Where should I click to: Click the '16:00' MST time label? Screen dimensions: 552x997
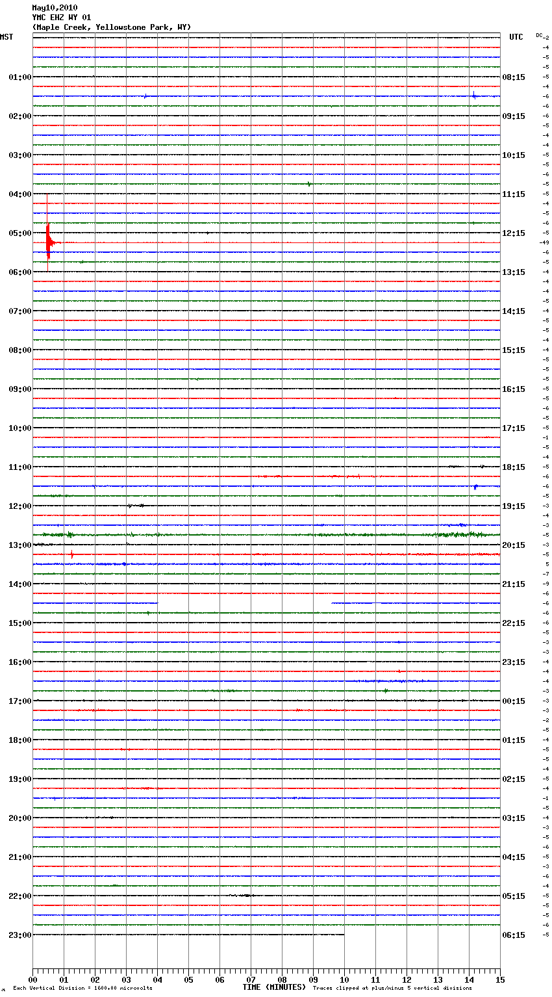click(x=20, y=662)
